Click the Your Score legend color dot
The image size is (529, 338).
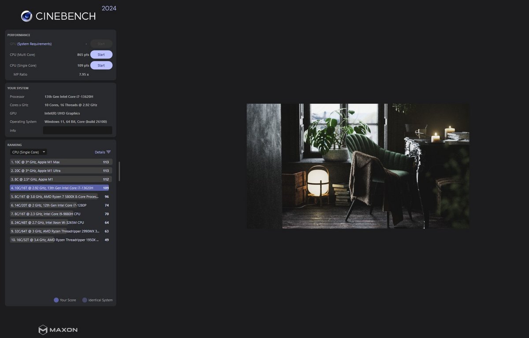coord(56,300)
